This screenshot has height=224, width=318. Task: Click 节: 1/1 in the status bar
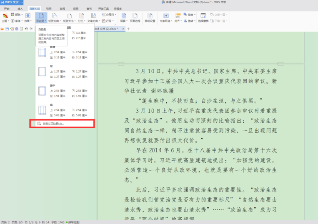tap(29, 222)
